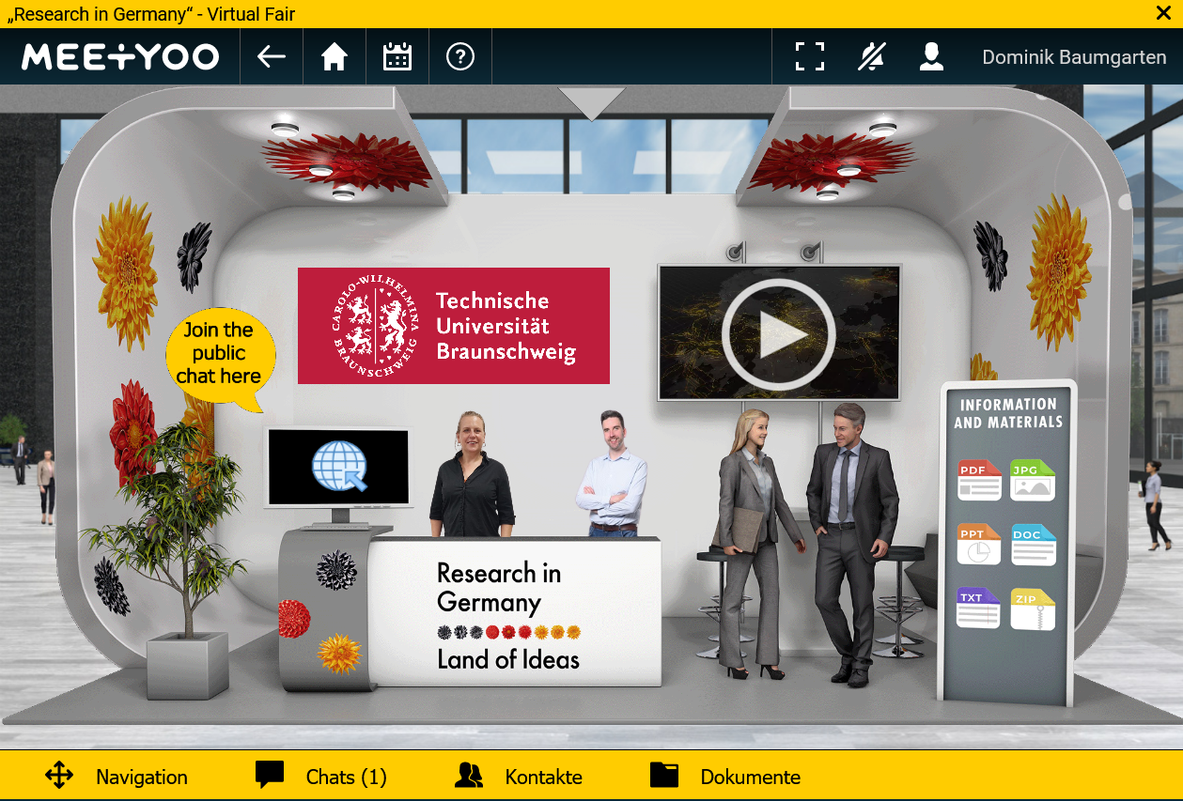Image resolution: width=1183 pixels, height=801 pixels.
Task: Go back with the left arrow icon
Action: pos(272,57)
